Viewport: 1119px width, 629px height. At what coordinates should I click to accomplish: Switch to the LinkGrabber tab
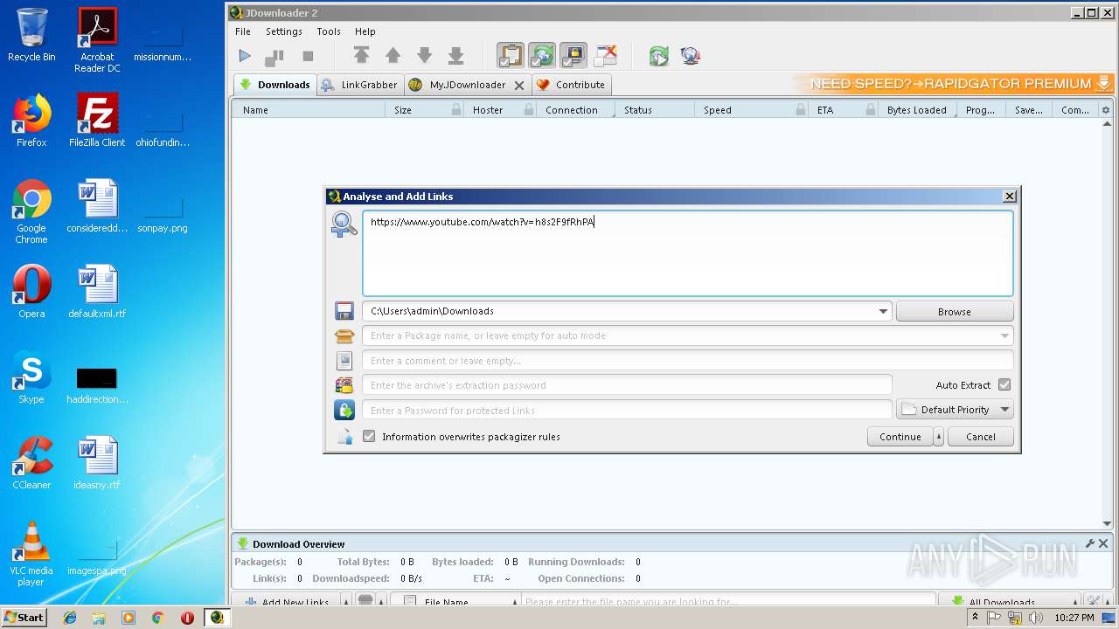(359, 85)
